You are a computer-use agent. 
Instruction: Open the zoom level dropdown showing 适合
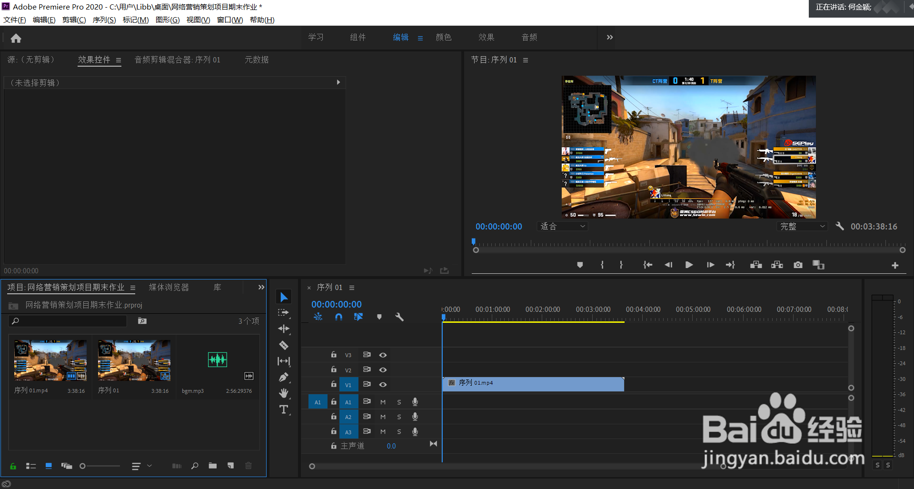562,227
